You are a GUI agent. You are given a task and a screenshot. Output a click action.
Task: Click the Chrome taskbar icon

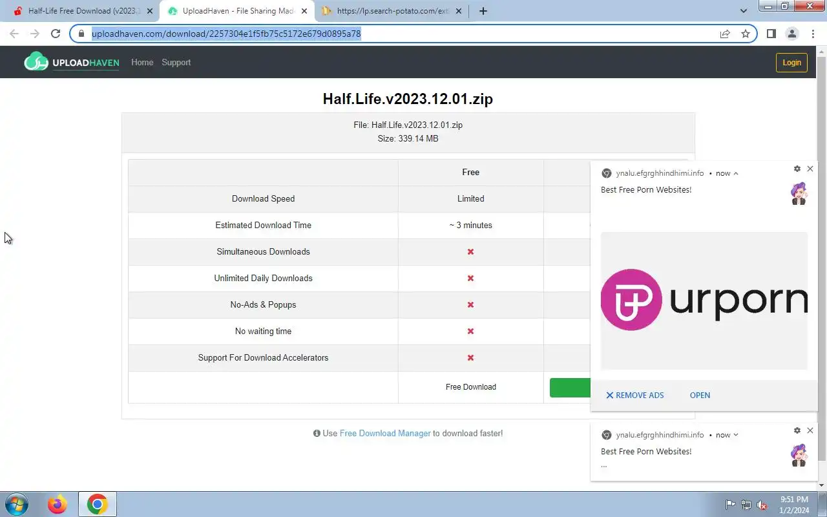pos(98,504)
